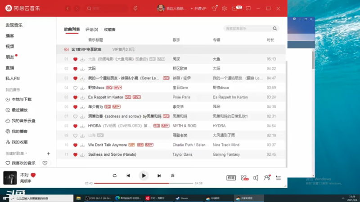The image size is (360, 202).
Task: Unlike the song 大鱼
Action: (75, 59)
